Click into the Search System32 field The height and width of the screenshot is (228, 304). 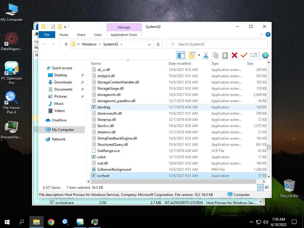[x=217, y=44]
